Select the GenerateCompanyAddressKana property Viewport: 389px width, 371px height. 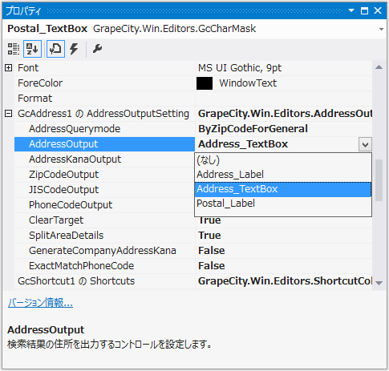coord(104,251)
